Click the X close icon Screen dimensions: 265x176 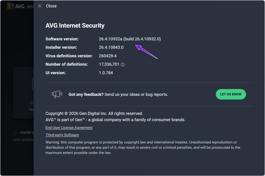click(x=40, y=6)
